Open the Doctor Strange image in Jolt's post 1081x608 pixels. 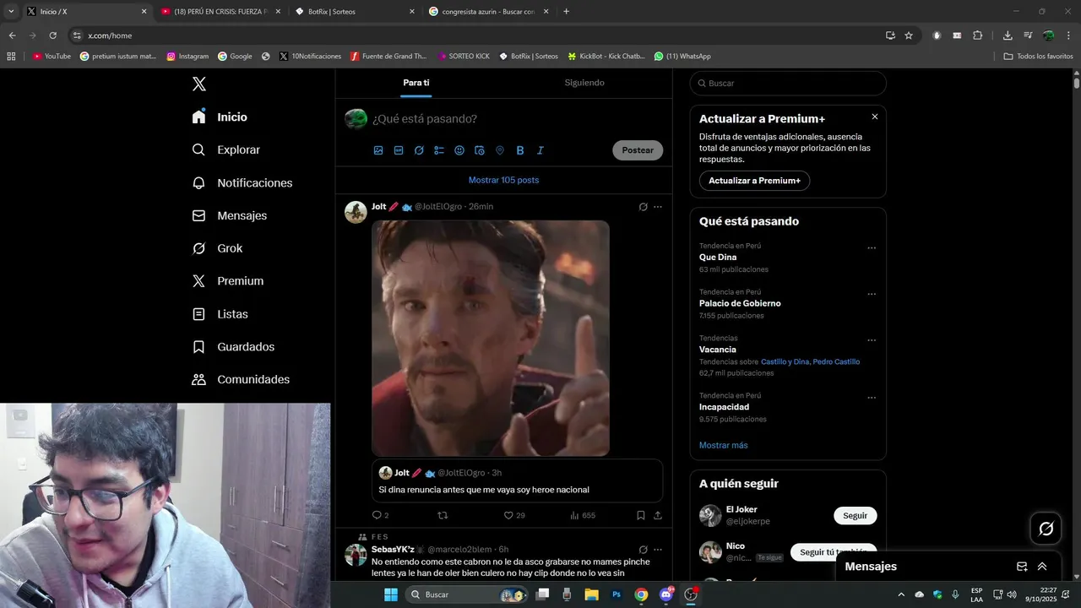click(x=491, y=338)
